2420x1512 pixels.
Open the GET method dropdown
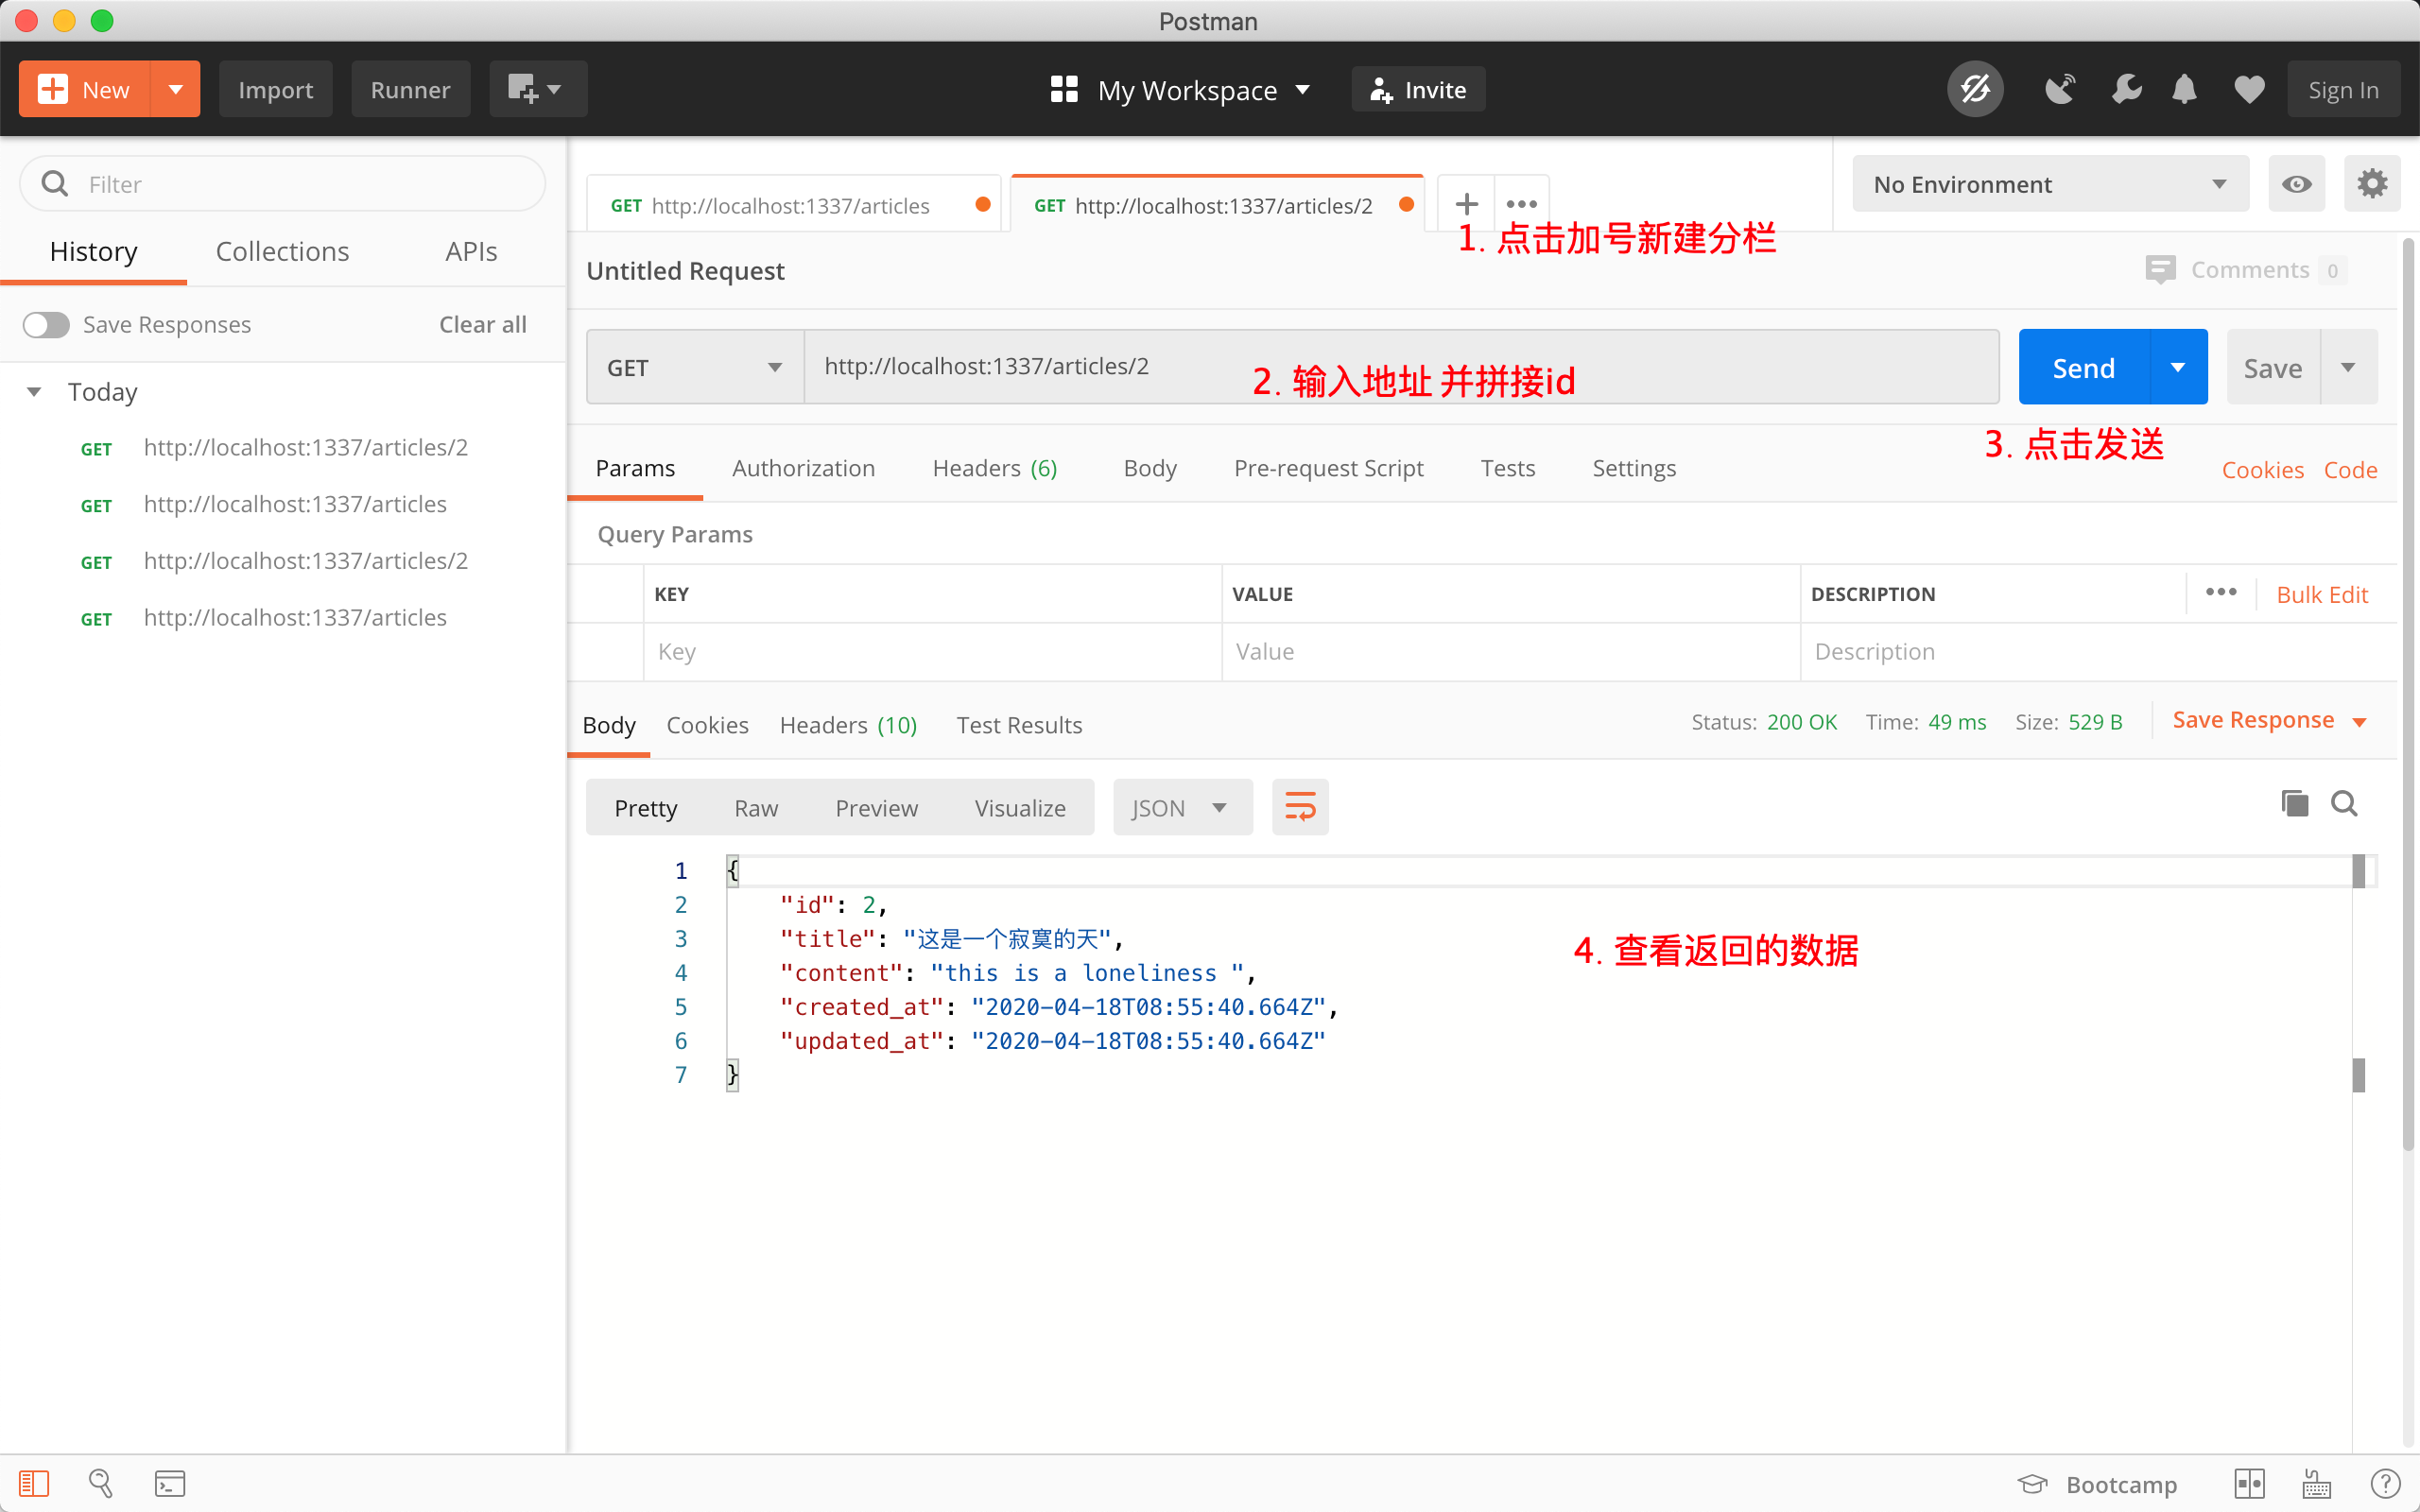click(x=694, y=368)
